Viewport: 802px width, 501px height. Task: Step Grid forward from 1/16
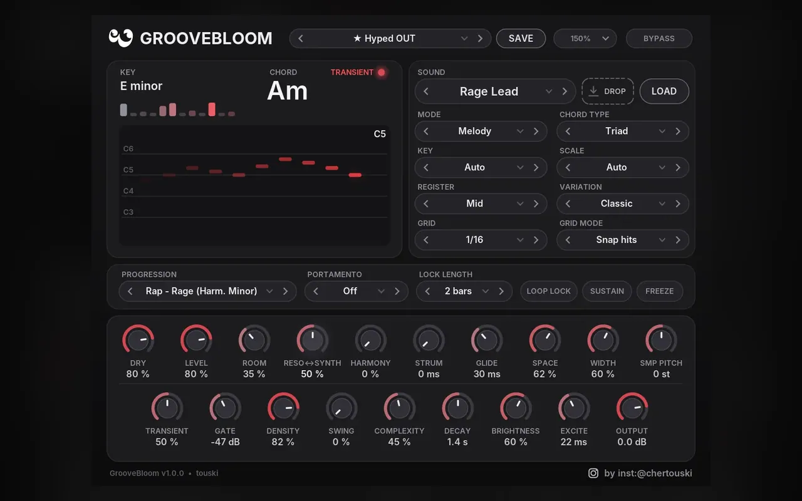click(536, 240)
